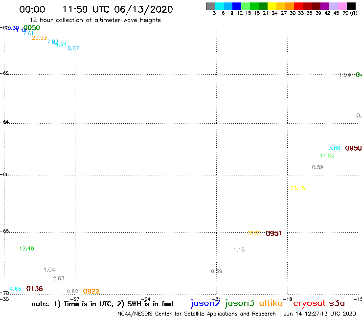Click the light green value 14.02
The height and width of the screenshot is (318, 362).
(x=327, y=156)
